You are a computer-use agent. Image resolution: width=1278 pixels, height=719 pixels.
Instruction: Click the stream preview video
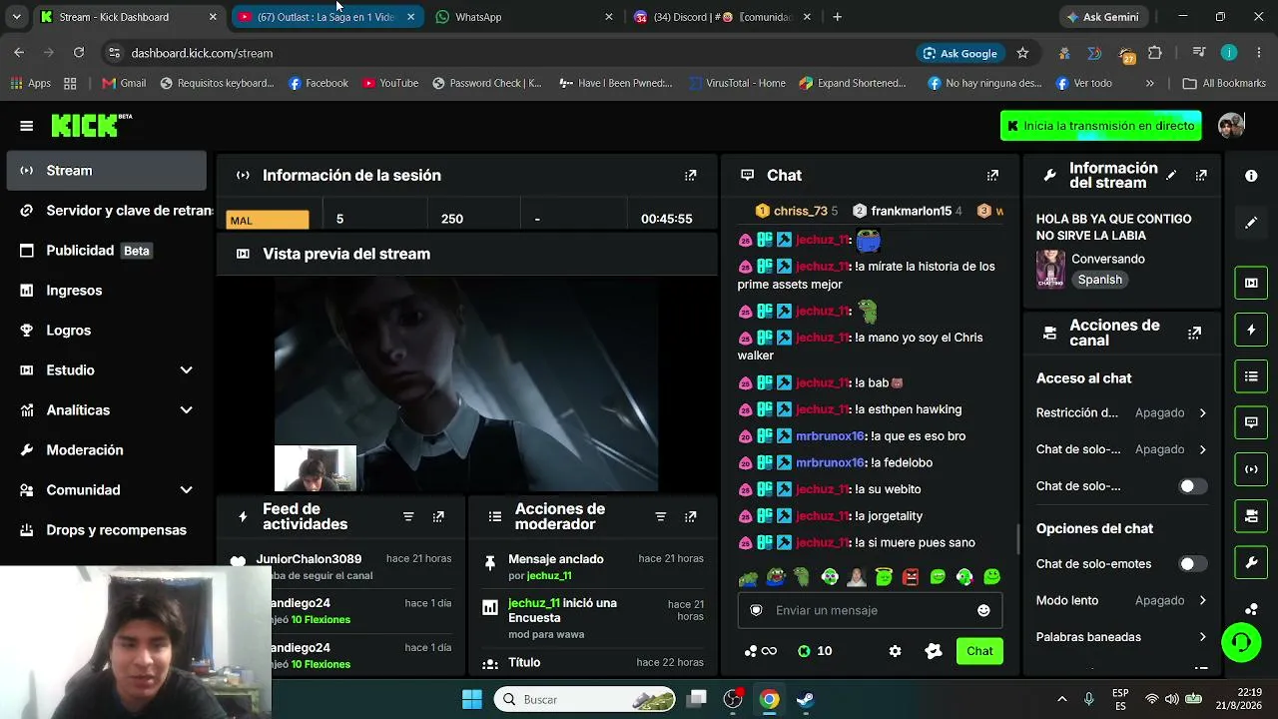(466, 382)
